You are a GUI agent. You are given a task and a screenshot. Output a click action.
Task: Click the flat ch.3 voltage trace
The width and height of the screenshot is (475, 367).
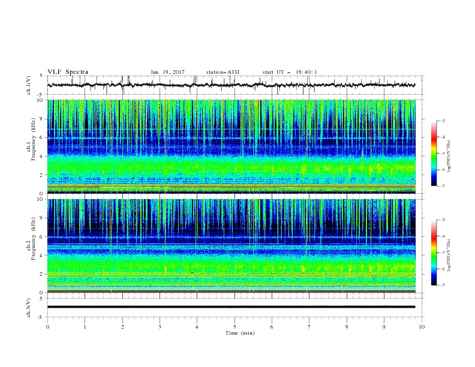pyautogui.click(x=231, y=307)
